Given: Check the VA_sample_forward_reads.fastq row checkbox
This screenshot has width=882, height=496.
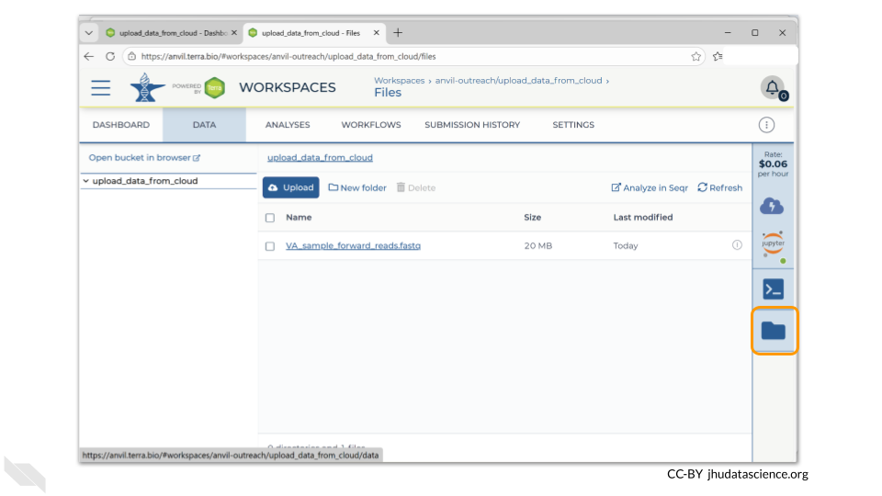Looking at the screenshot, I should pos(270,246).
